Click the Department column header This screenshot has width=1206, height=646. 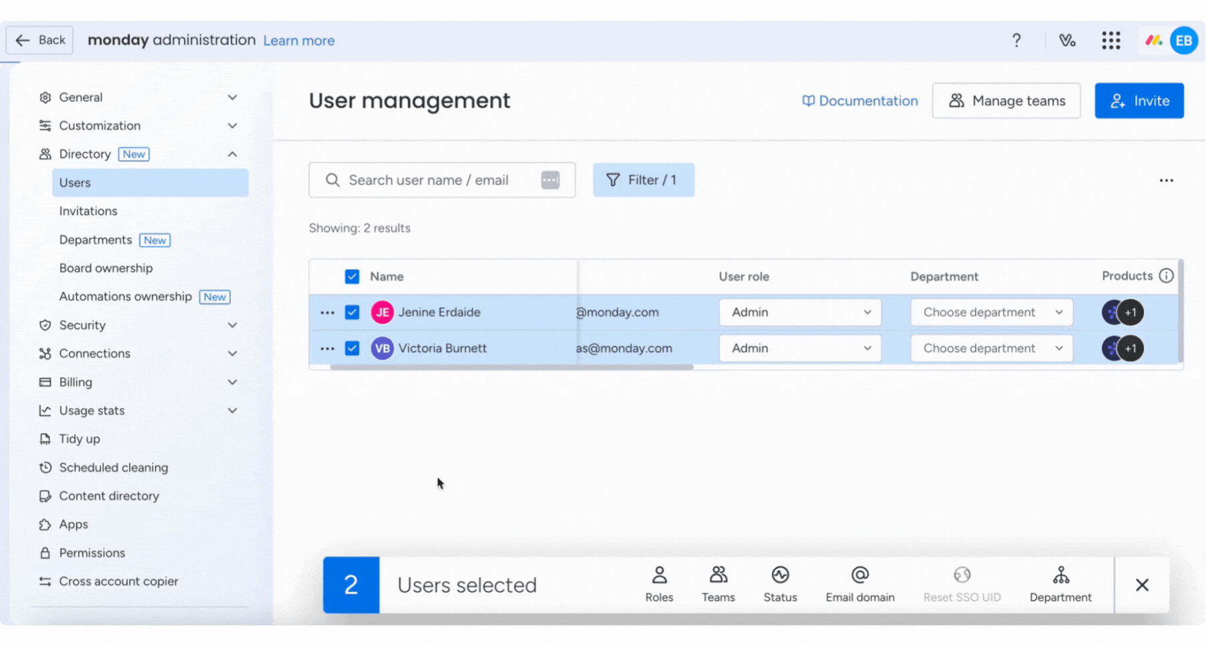pos(944,276)
